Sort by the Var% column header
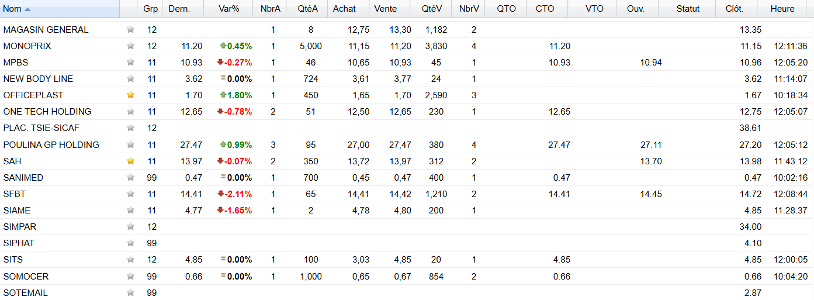Image resolution: width=814 pixels, height=300 pixels. [x=229, y=9]
